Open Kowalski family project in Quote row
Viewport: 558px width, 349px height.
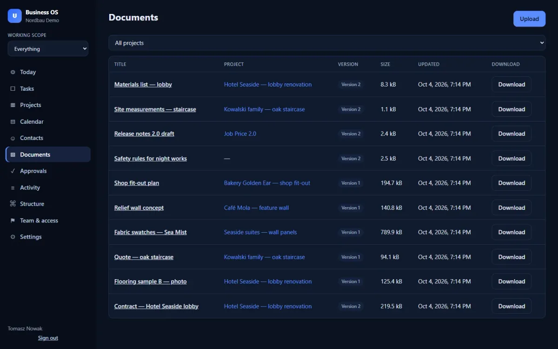tap(265, 257)
